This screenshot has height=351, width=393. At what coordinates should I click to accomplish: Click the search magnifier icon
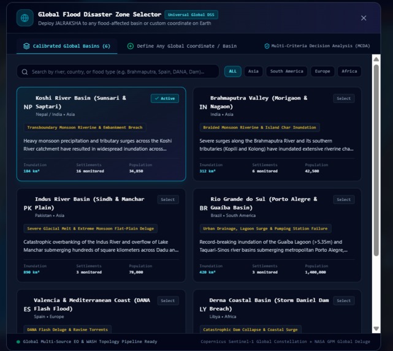(25, 72)
